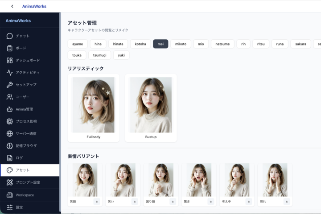Open the 笑顔 expression thumbnail image
Image resolution: width=321 pixels, height=214 pixels.
pyautogui.click(x=85, y=180)
